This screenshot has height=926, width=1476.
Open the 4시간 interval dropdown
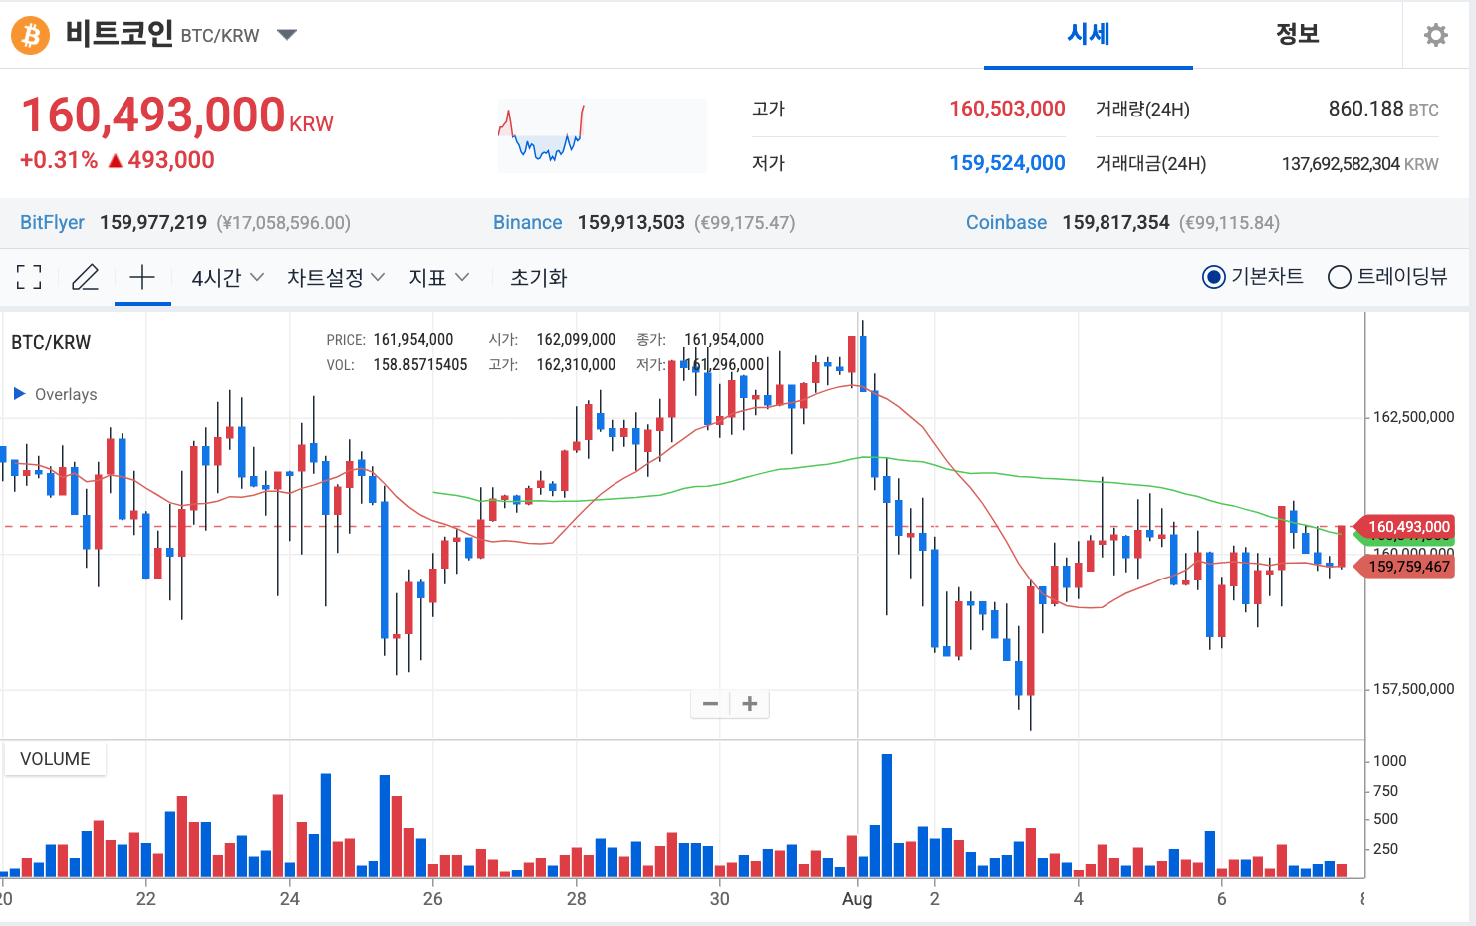[x=227, y=278]
